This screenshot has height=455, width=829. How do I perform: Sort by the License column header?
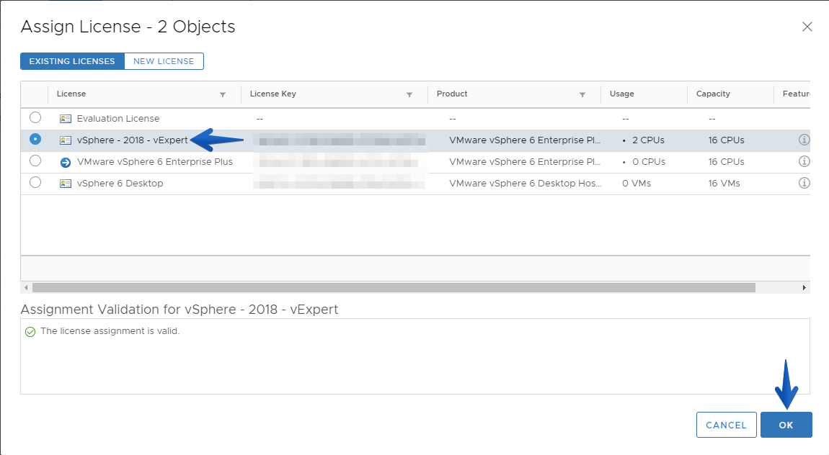pos(71,94)
